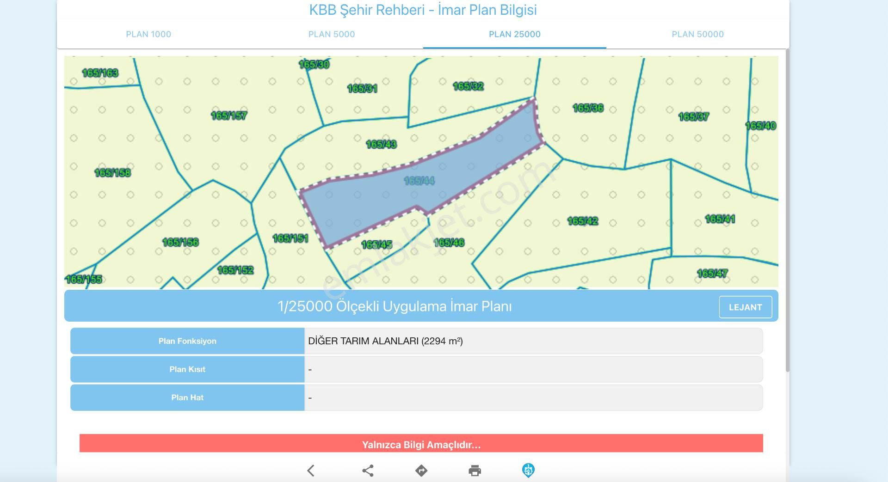This screenshot has height=482, width=888.
Task: Click parcel label 165/151
Action: [x=290, y=238]
